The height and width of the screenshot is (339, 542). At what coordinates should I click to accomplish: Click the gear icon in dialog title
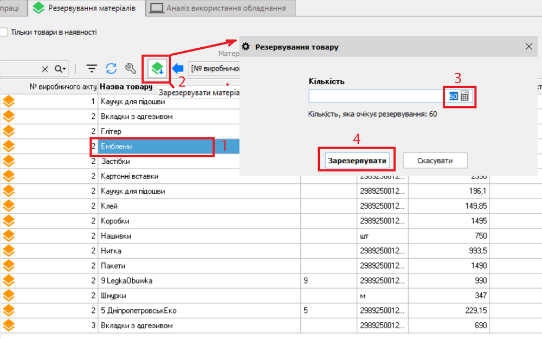(x=246, y=47)
